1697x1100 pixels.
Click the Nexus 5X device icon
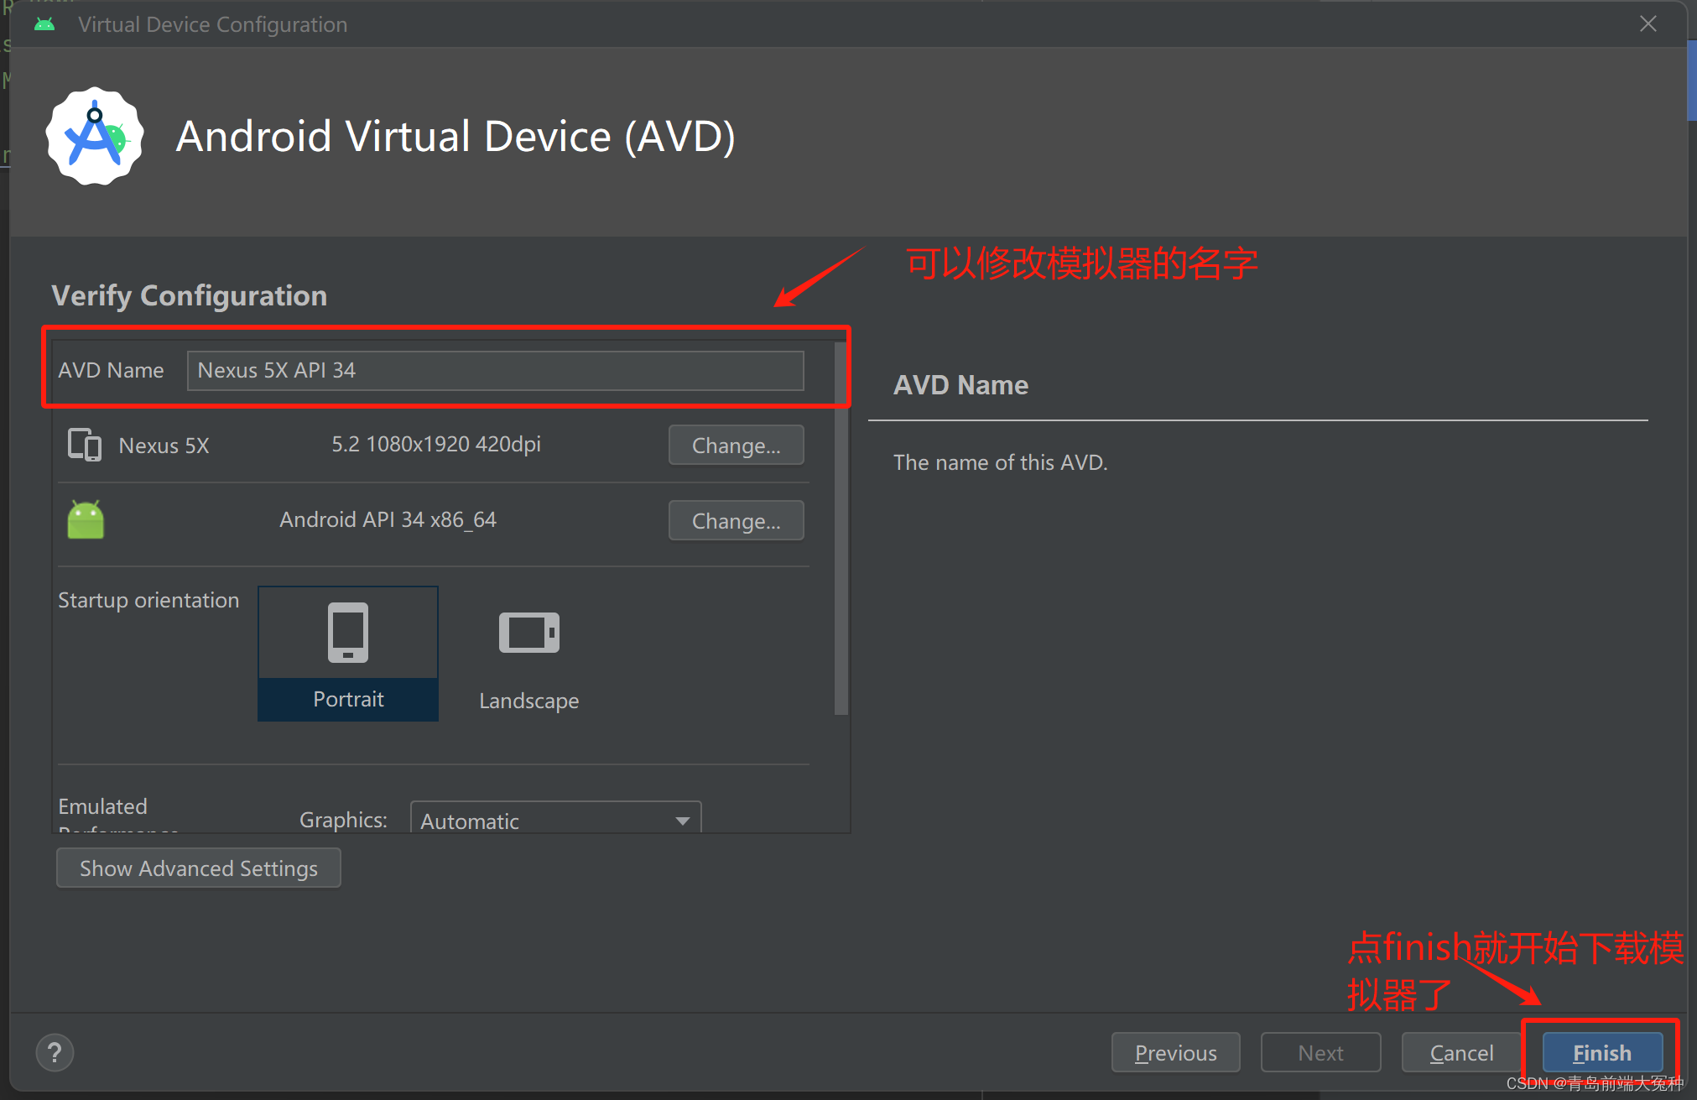[x=84, y=445]
